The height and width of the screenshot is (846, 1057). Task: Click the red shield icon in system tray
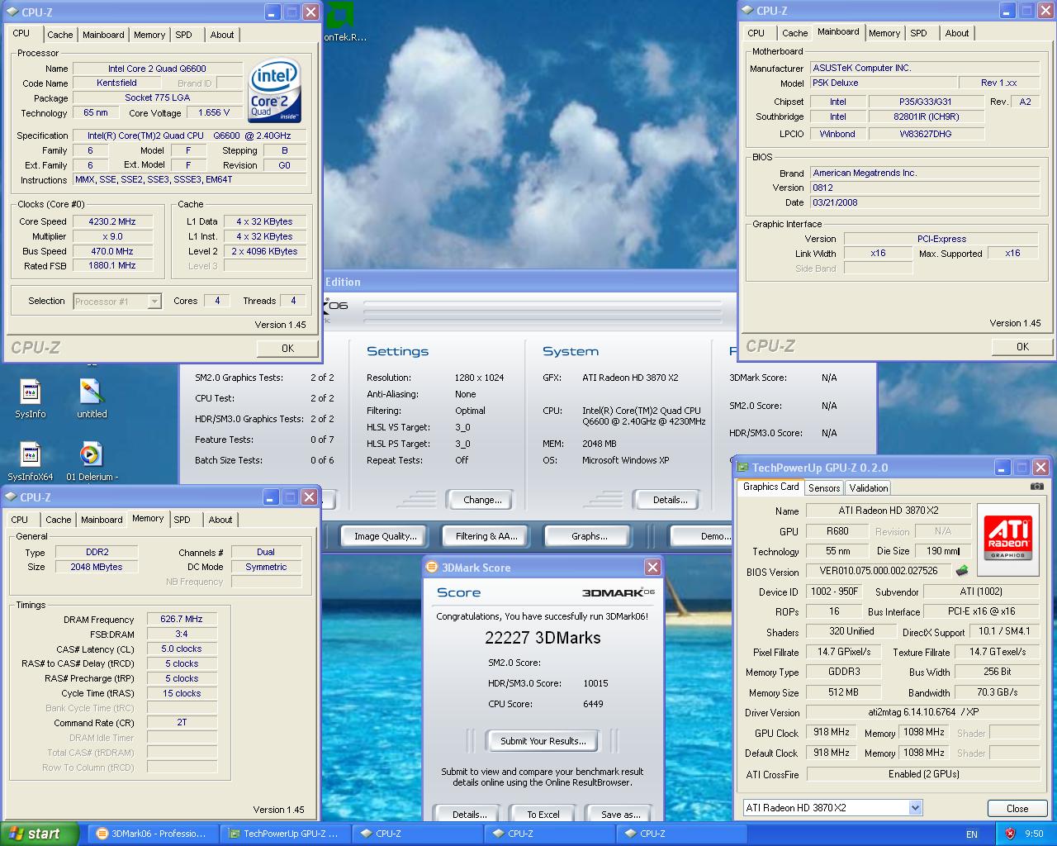(x=1009, y=834)
